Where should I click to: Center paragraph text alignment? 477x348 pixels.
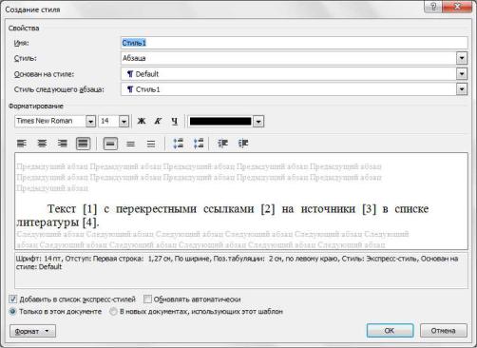tap(42, 144)
